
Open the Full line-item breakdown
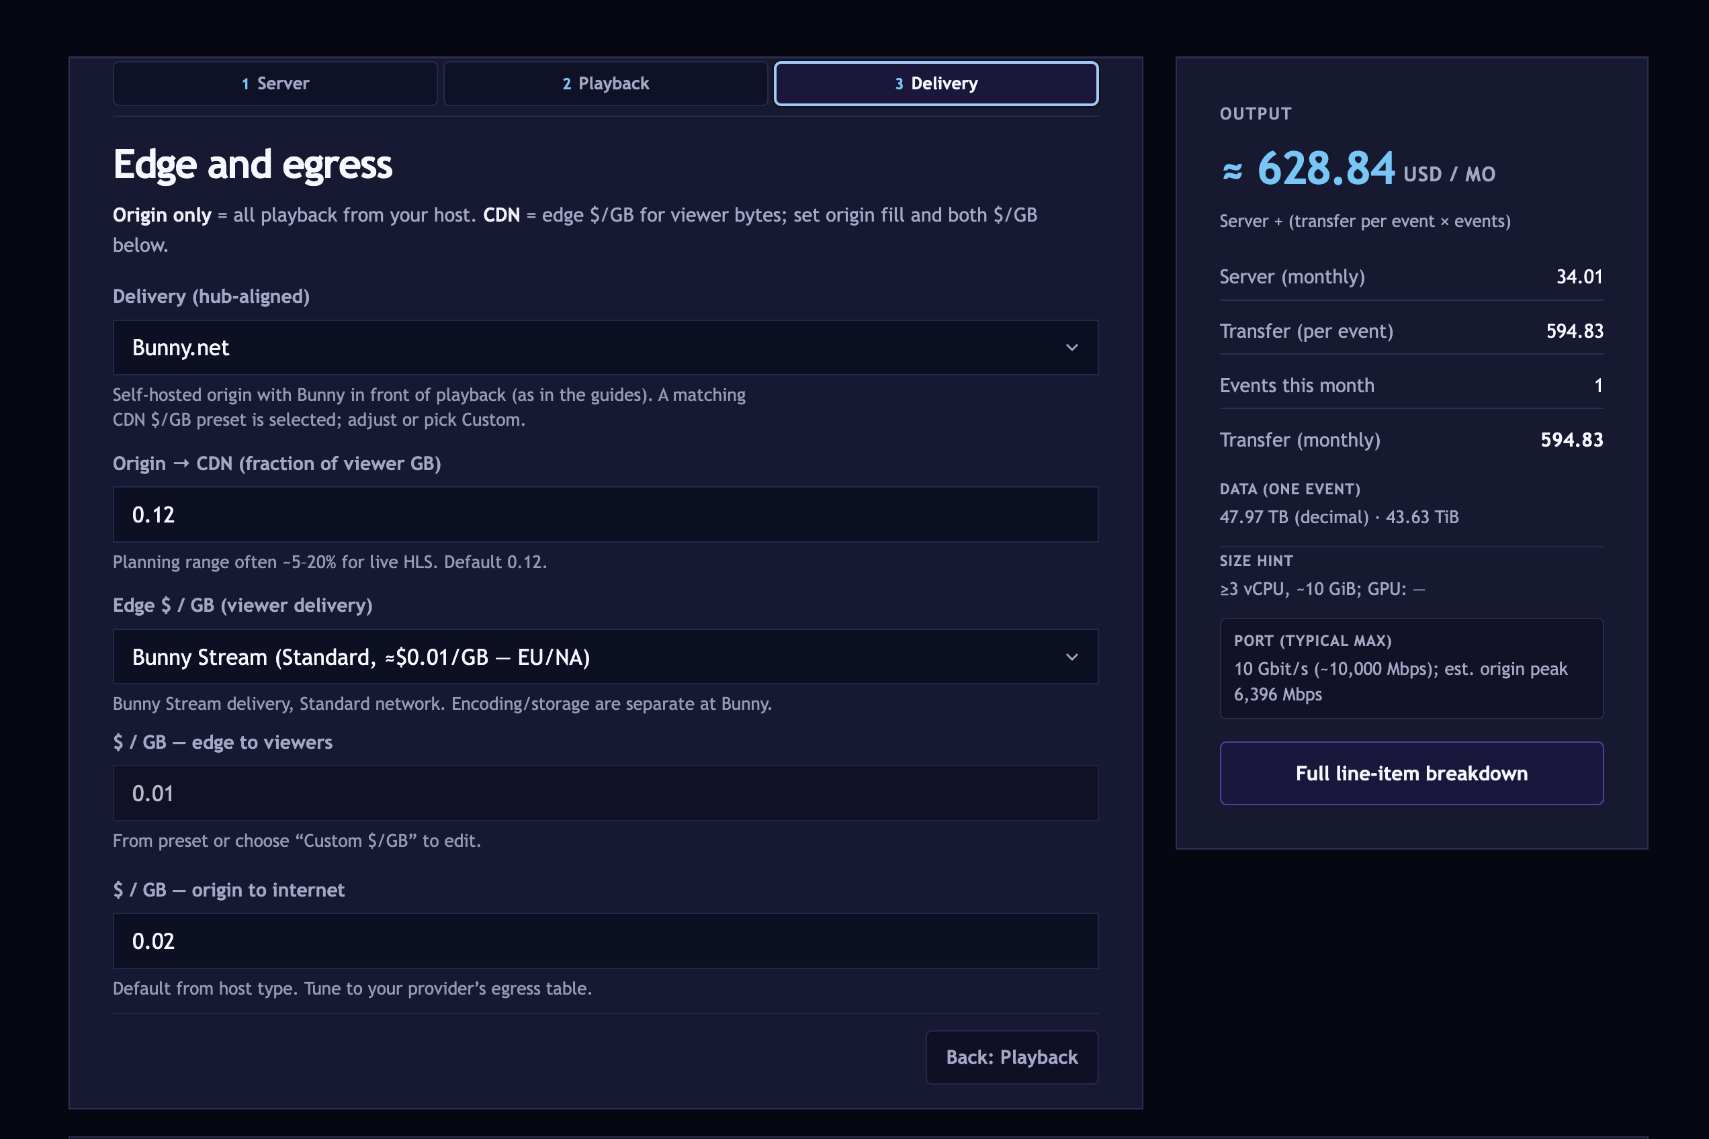(x=1411, y=773)
